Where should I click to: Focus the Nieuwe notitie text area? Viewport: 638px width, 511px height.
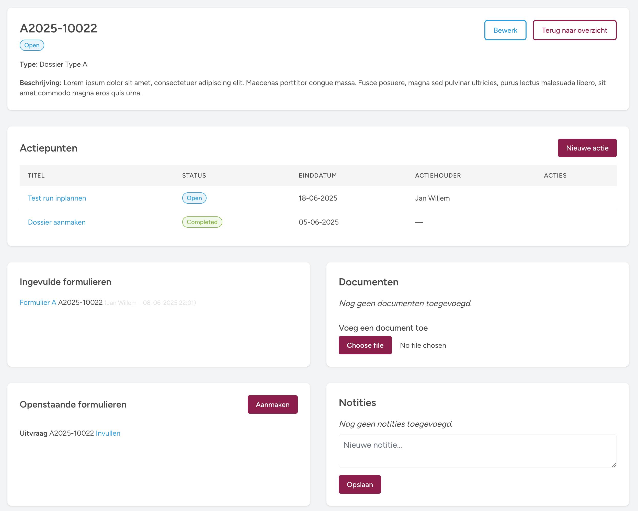coord(477,450)
